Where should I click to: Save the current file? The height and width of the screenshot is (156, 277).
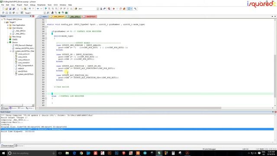[x=10, y=9]
